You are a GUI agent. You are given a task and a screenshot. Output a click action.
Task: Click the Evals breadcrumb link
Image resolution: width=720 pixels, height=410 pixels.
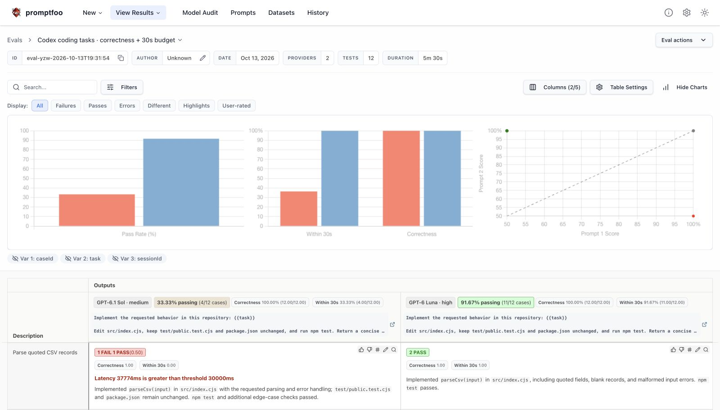pos(14,40)
